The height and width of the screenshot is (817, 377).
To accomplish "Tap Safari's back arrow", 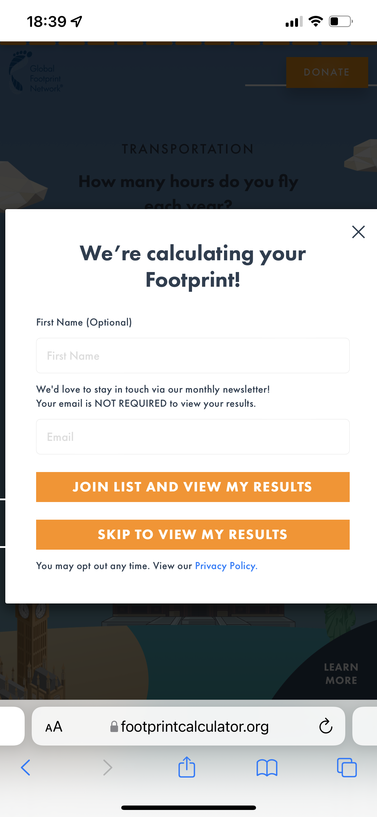I will (x=26, y=768).
